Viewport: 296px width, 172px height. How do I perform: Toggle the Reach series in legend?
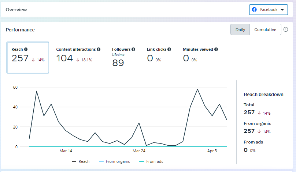pos(81,161)
